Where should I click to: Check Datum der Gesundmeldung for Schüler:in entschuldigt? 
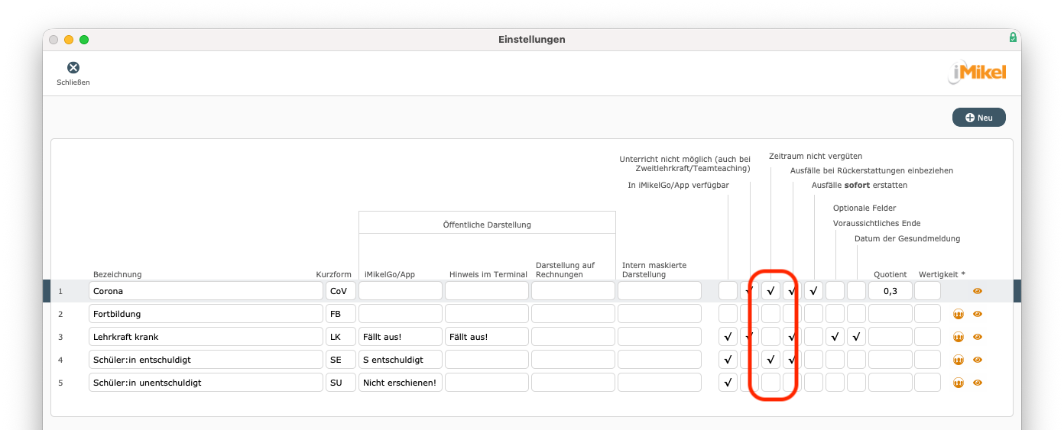click(856, 360)
